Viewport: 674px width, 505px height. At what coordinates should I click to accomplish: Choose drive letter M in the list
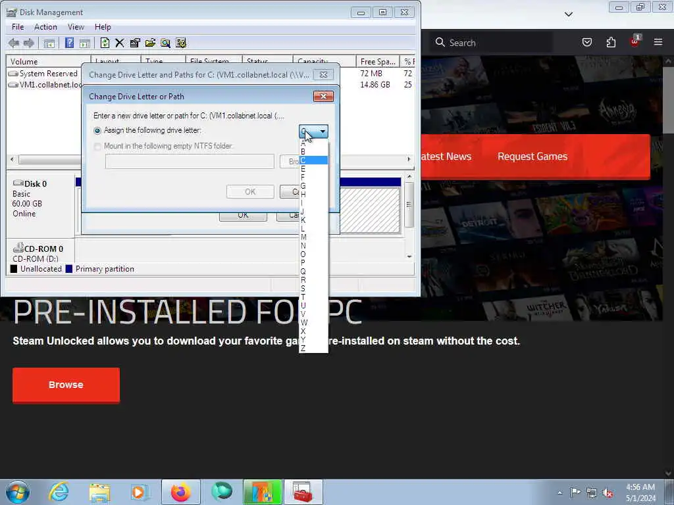[313, 237]
